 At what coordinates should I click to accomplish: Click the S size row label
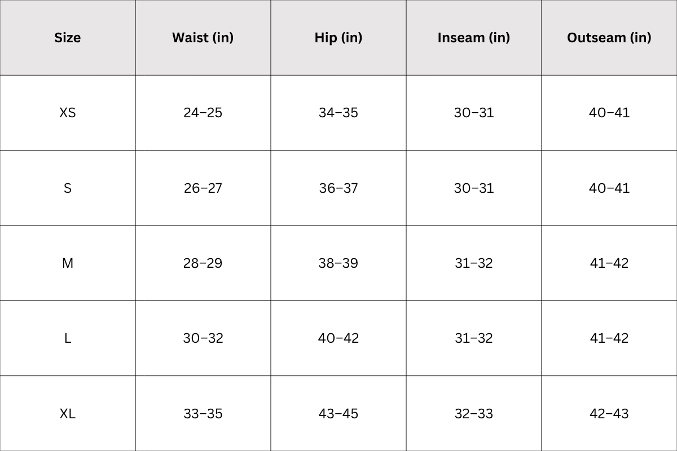click(68, 188)
